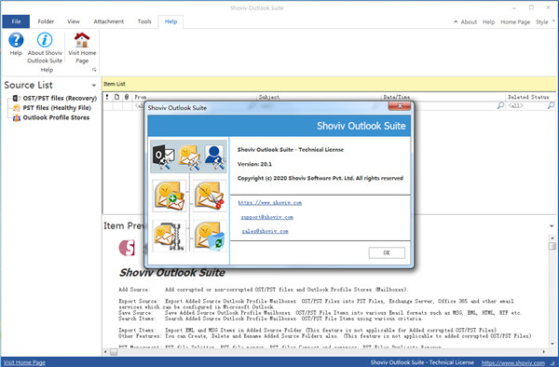This screenshot has width=559, height=367.
Task: Open the https://www.shoviv.com link in the dialog
Action: [270, 203]
